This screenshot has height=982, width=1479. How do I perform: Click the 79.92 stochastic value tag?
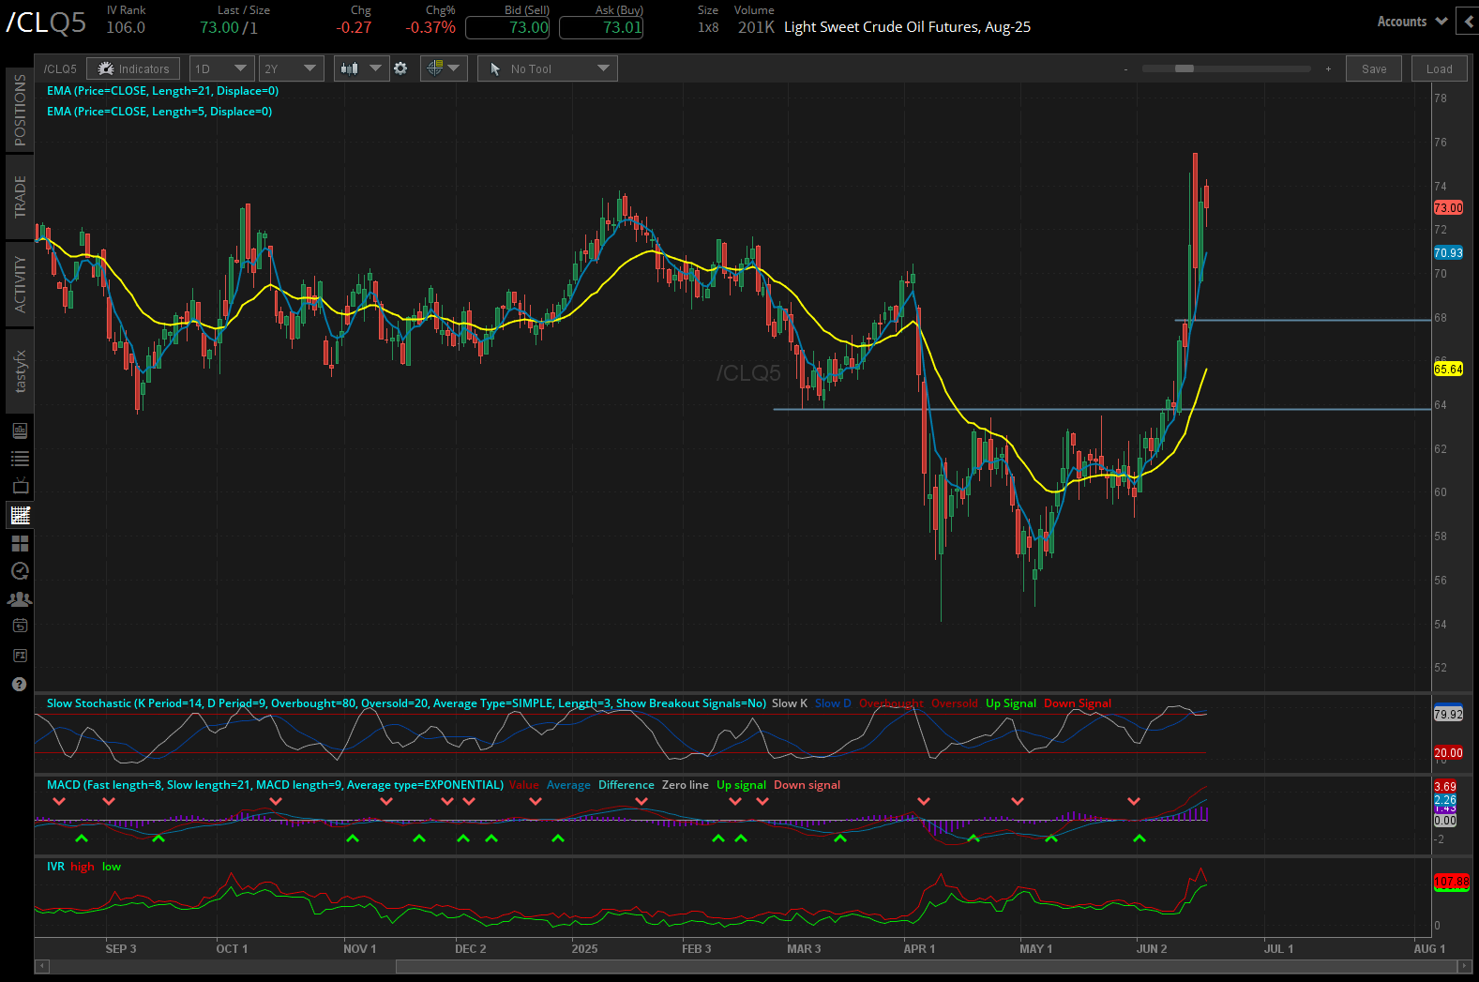coord(1448,714)
